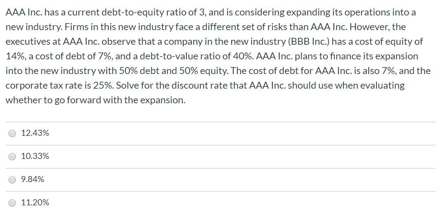Click the 10.33% answer label text
This screenshot has height=222, width=440.
coord(35,156)
